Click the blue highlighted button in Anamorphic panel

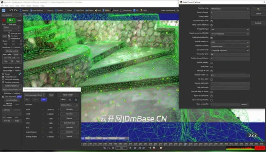coord(44,100)
